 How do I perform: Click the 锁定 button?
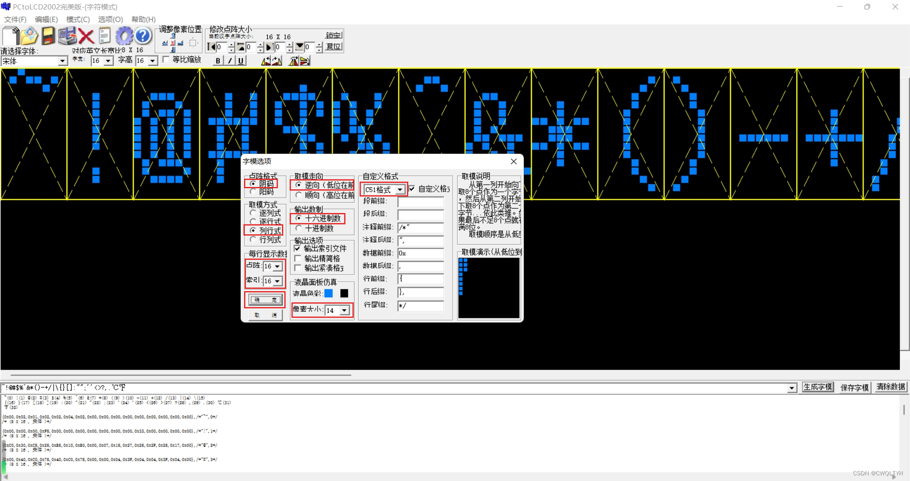click(x=334, y=35)
